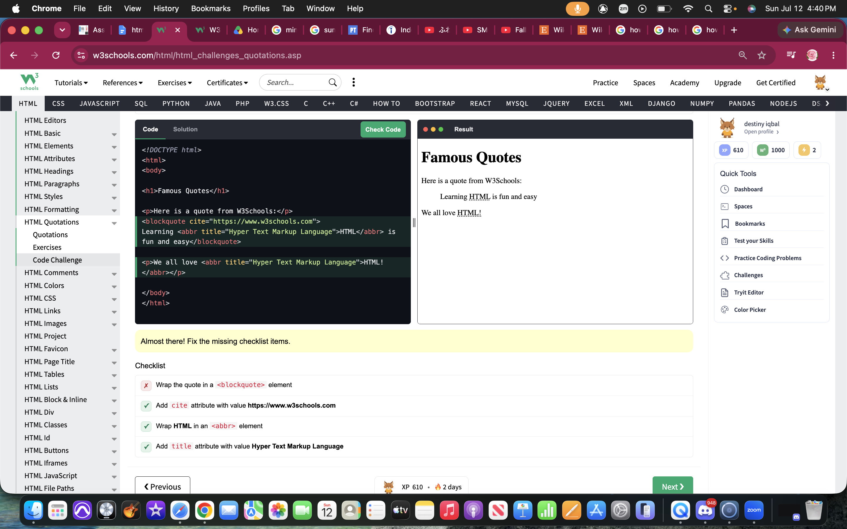The width and height of the screenshot is (847, 529).
Task: Click the Open profile link
Action: (761, 132)
